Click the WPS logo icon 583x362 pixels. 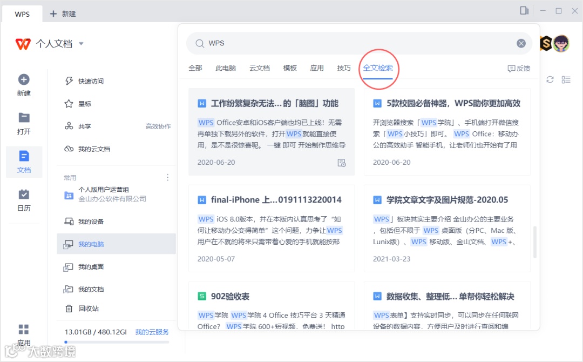tap(23, 44)
